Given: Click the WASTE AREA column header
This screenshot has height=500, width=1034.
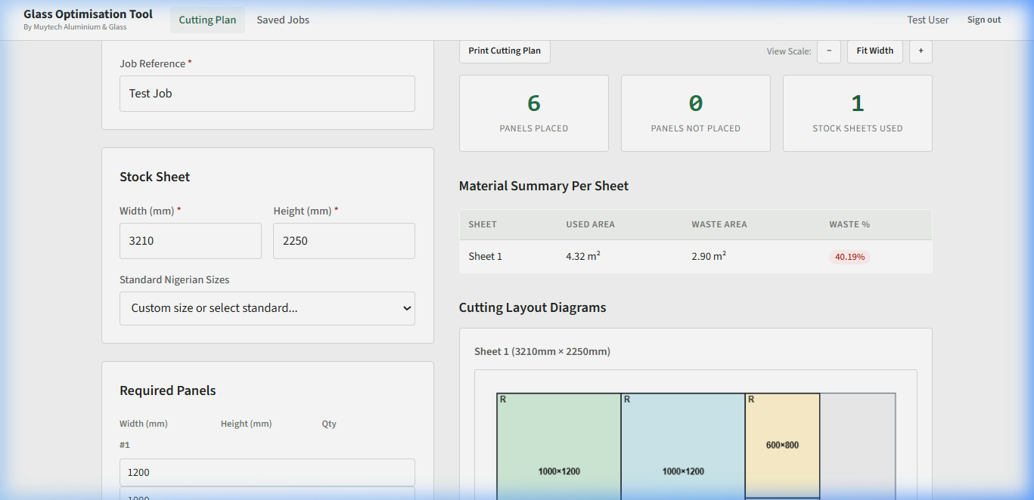Looking at the screenshot, I should (719, 224).
